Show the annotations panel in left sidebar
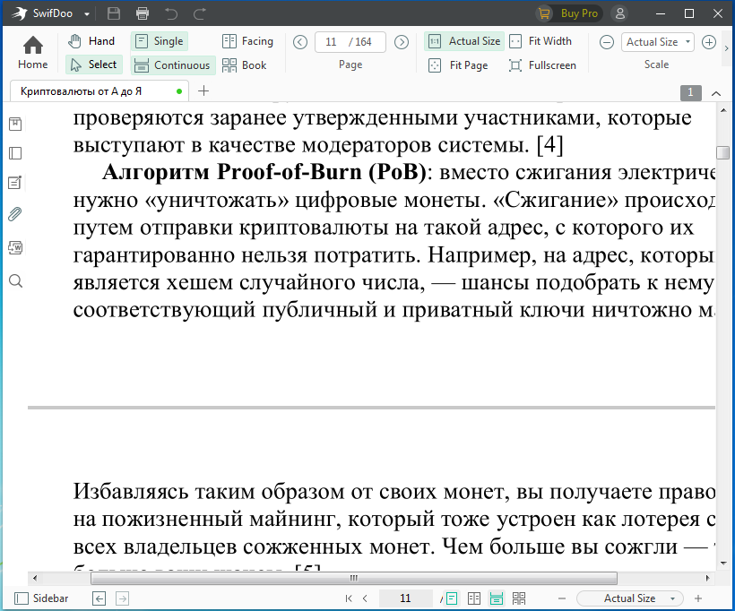The height and width of the screenshot is (611, 735). 14,183
